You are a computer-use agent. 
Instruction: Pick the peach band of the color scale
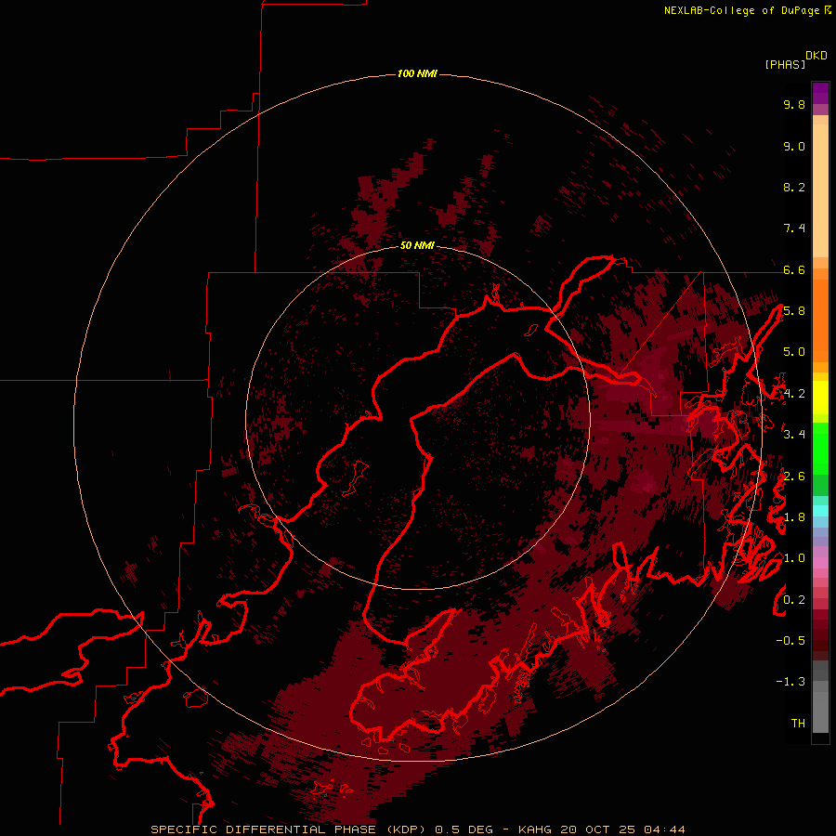click(820, 190)
